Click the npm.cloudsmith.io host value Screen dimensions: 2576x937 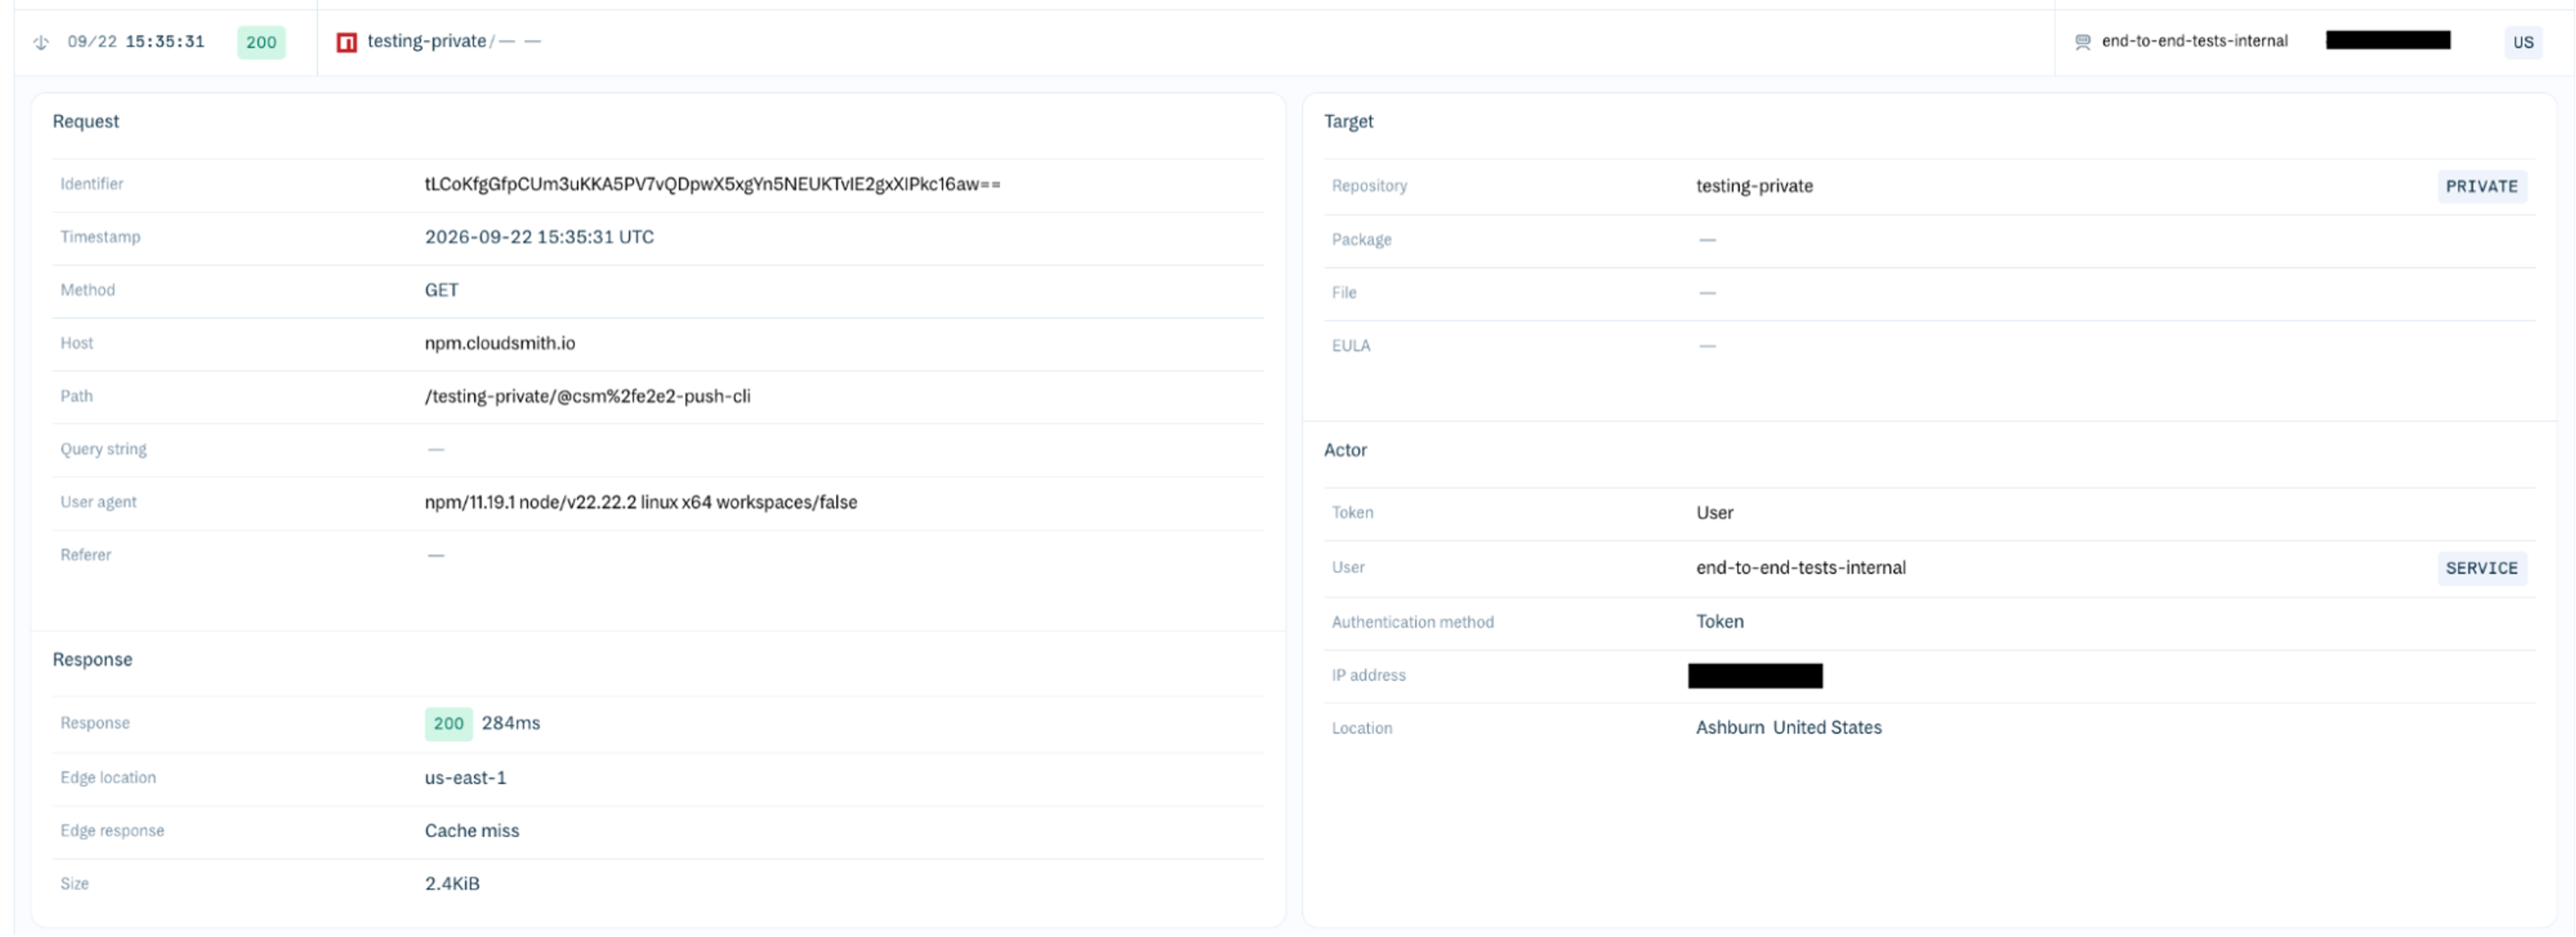tap(500, 343)
